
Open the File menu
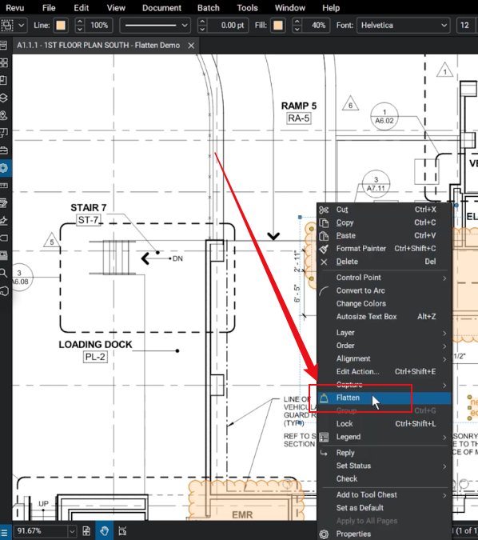coord(49,7)
